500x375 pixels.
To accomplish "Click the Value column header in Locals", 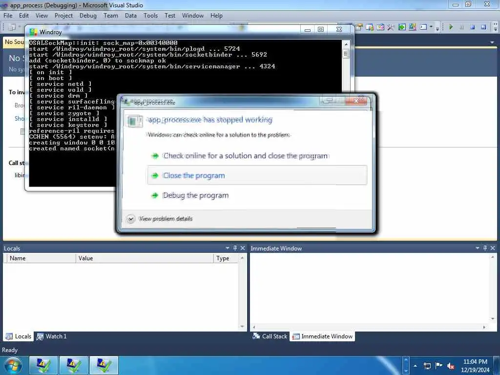I will [x=145, y=258].
